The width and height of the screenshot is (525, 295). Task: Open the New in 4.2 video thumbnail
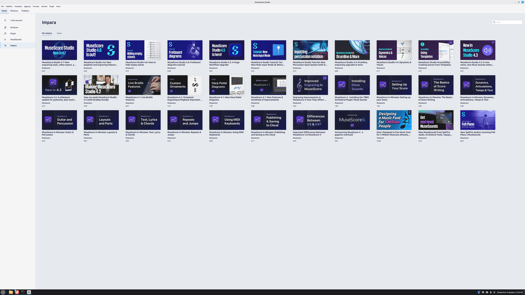pos(59,85)
